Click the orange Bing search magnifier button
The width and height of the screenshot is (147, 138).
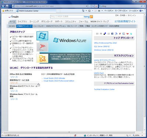(x=91, y=17)
